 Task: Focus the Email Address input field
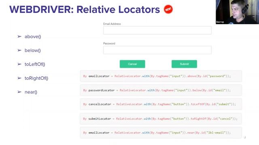[157, 30]
